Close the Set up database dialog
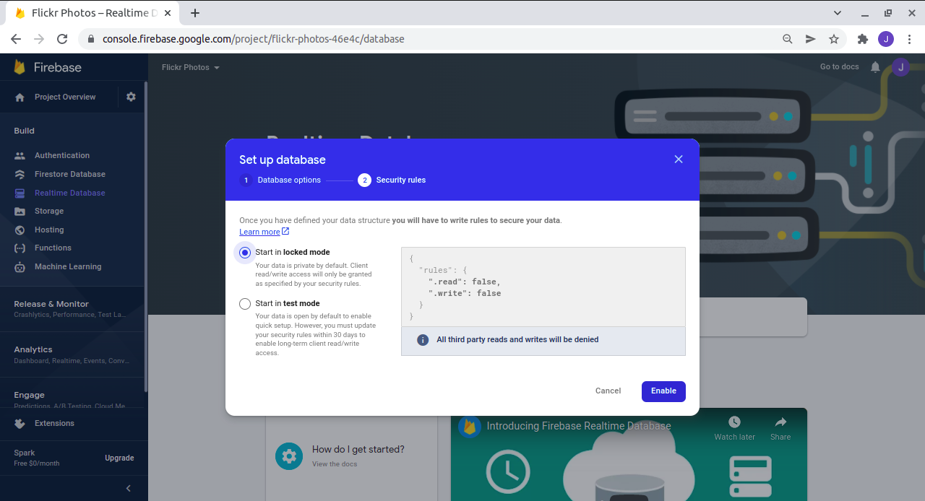The width and height of the screenshot is (925, 501). coord(679,160)
